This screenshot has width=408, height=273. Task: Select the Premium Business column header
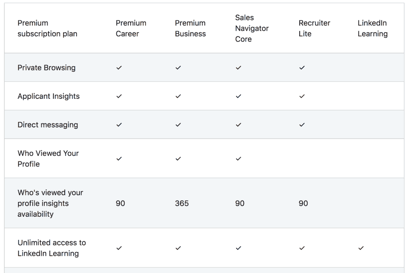click(190, 28)
